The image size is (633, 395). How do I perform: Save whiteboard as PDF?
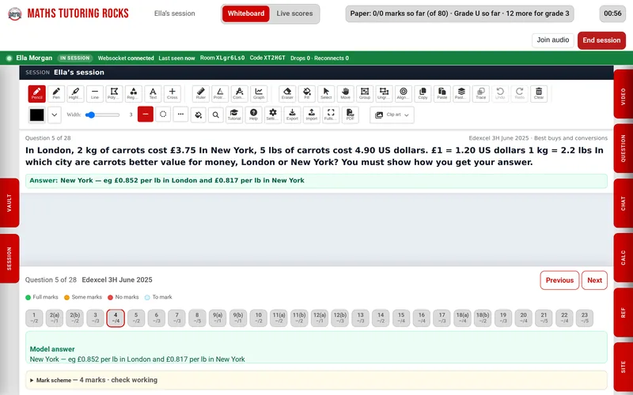tap(351, 115)
